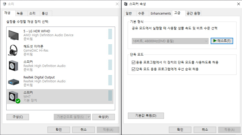
Task: Toggle 단독 모드 응용 프로그램에게 우선 순위 허용 checkbox
Action: (x=133, y=69)
